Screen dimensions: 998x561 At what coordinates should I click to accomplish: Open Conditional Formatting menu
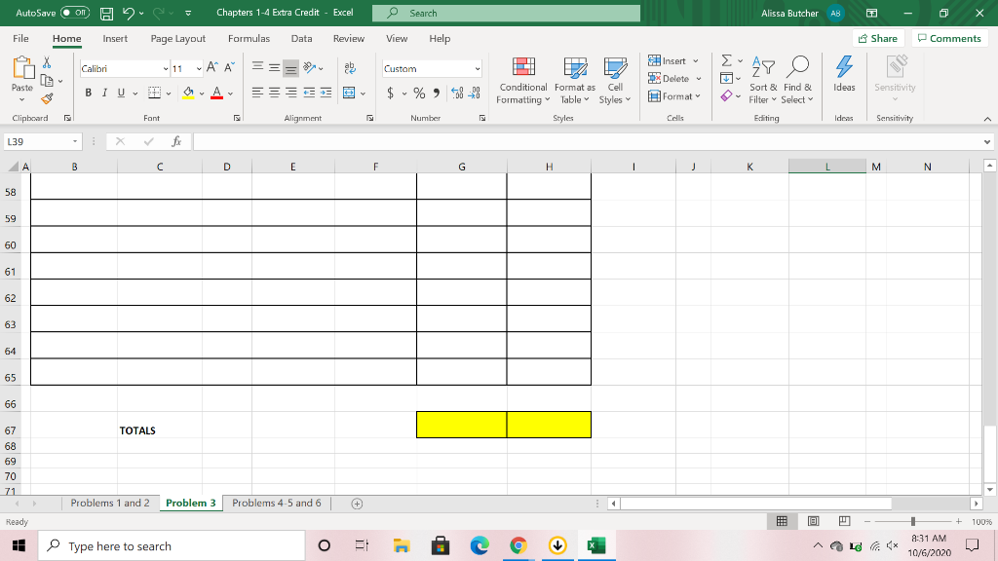522,80
